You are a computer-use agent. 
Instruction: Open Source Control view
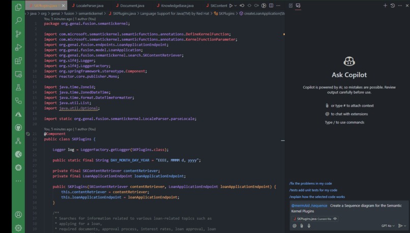click(18, 34)
